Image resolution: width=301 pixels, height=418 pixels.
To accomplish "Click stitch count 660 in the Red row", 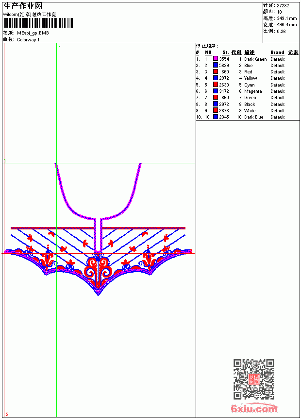I will tap(225, 72).
